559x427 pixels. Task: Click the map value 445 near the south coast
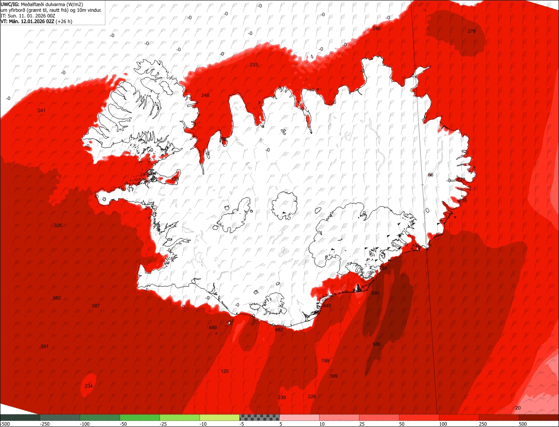(327, 306)
